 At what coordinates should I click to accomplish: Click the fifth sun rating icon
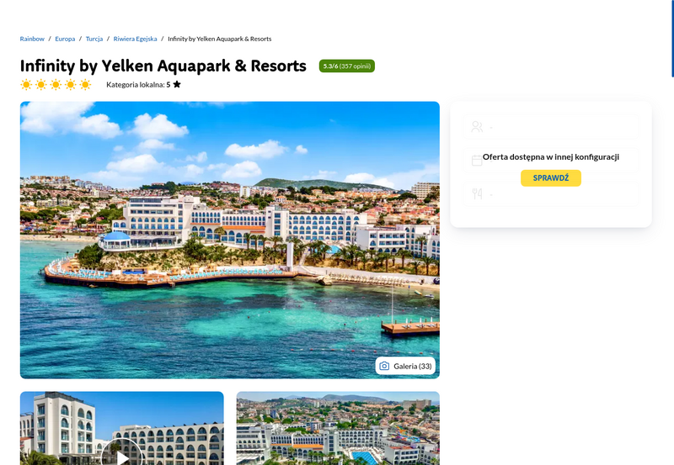[x=86, y=84]
